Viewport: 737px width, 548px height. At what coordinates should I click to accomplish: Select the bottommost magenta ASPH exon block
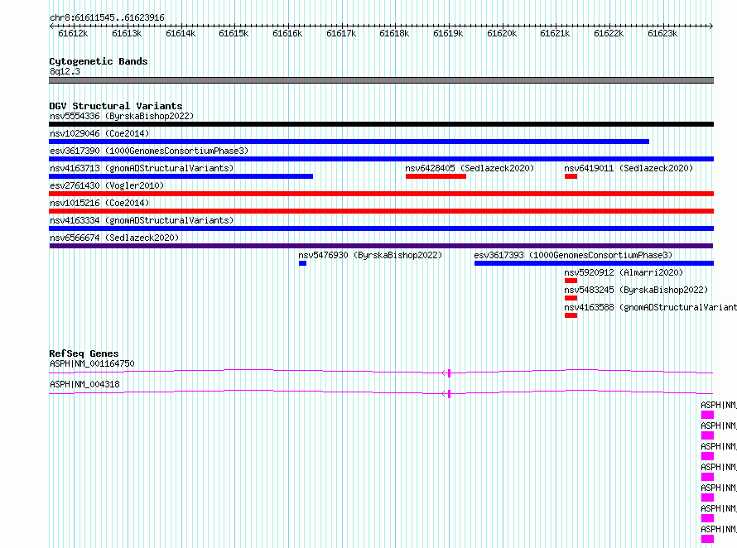point(707,539)
